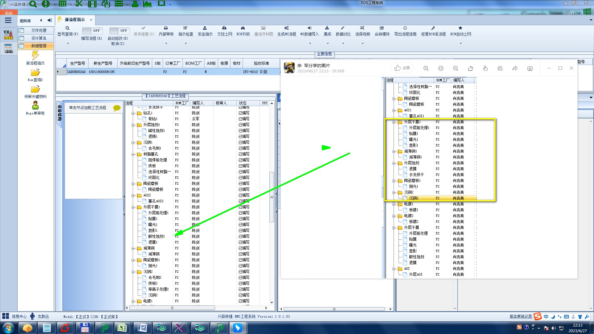This screenshot has height=334, width=594.
Task: Collapse the 树脂塞孔 tree node
Action: coord(133,154)
